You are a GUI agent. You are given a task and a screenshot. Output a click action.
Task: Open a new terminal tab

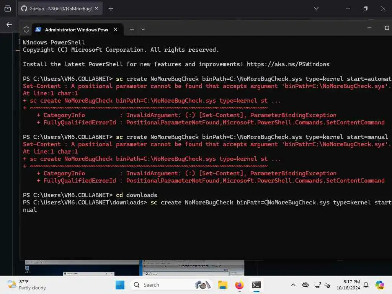132,29
